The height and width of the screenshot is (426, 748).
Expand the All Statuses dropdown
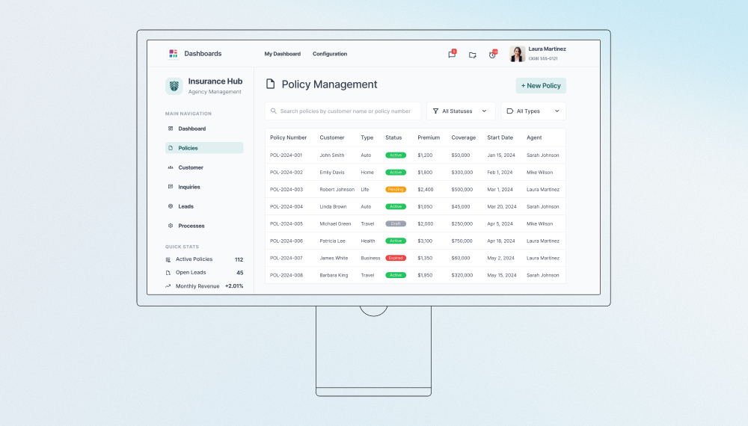tap(460, 111)
